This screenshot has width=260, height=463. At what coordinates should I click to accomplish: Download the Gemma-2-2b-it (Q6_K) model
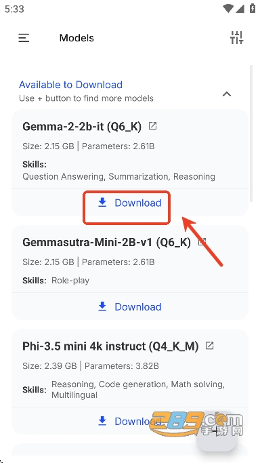[x=130, y=203]
